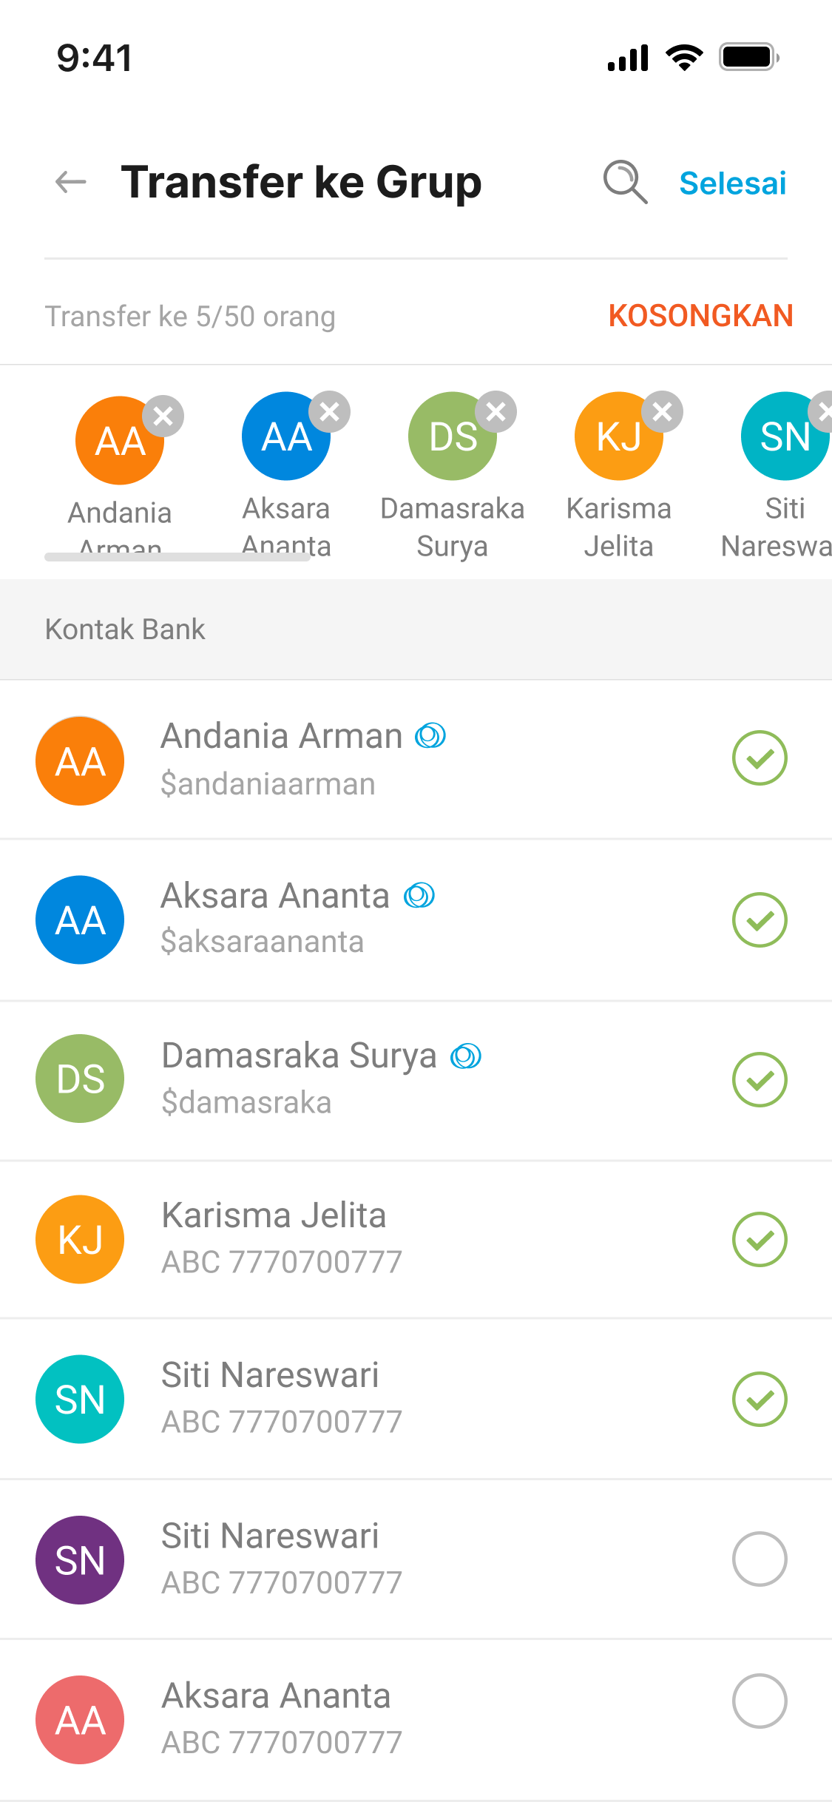Remove Damasraka Surya chip with X
Image resolution: width=832 pixels, height=1802 pixels.
click(x=496, y=411)
